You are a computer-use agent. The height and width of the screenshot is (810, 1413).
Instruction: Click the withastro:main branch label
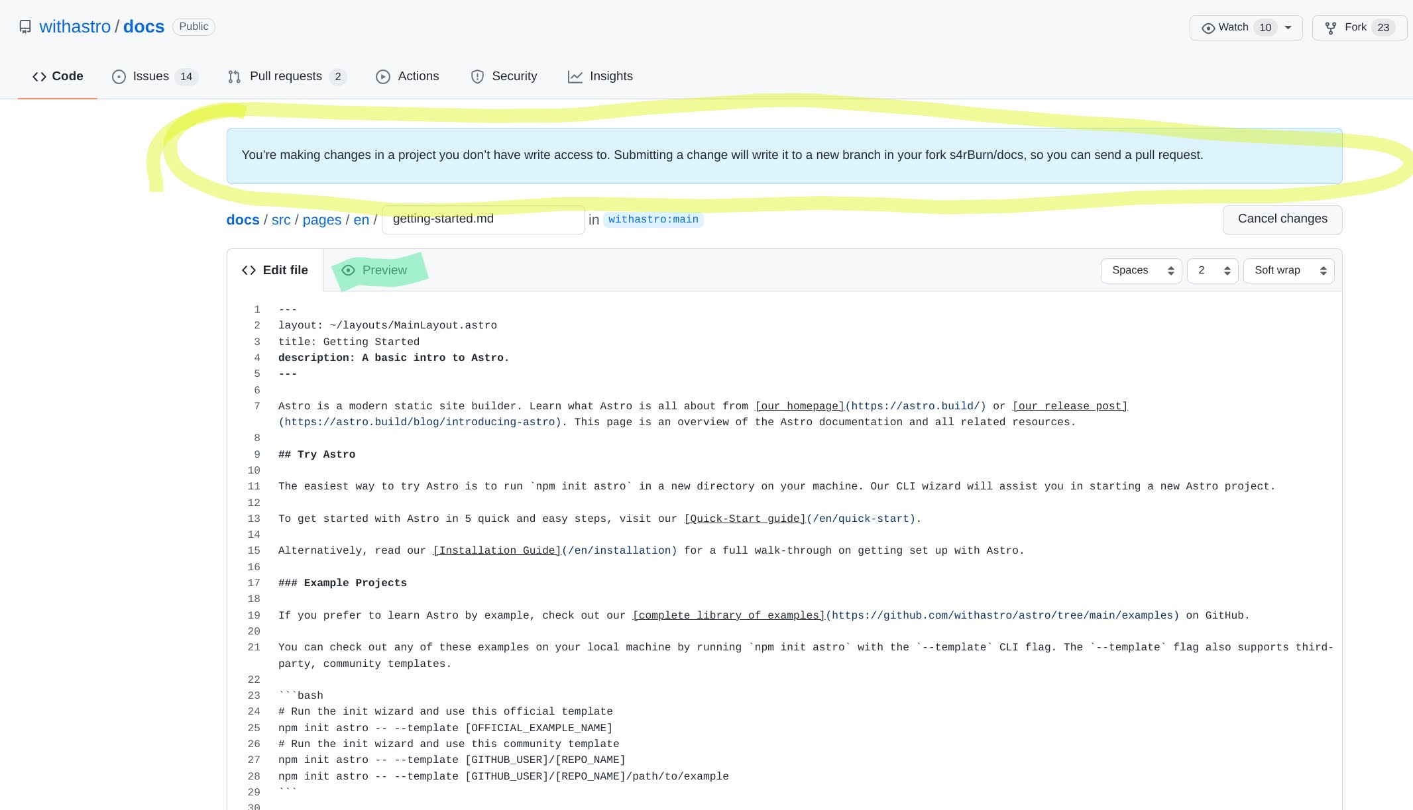pyautogui.click(x=653, y=219)
